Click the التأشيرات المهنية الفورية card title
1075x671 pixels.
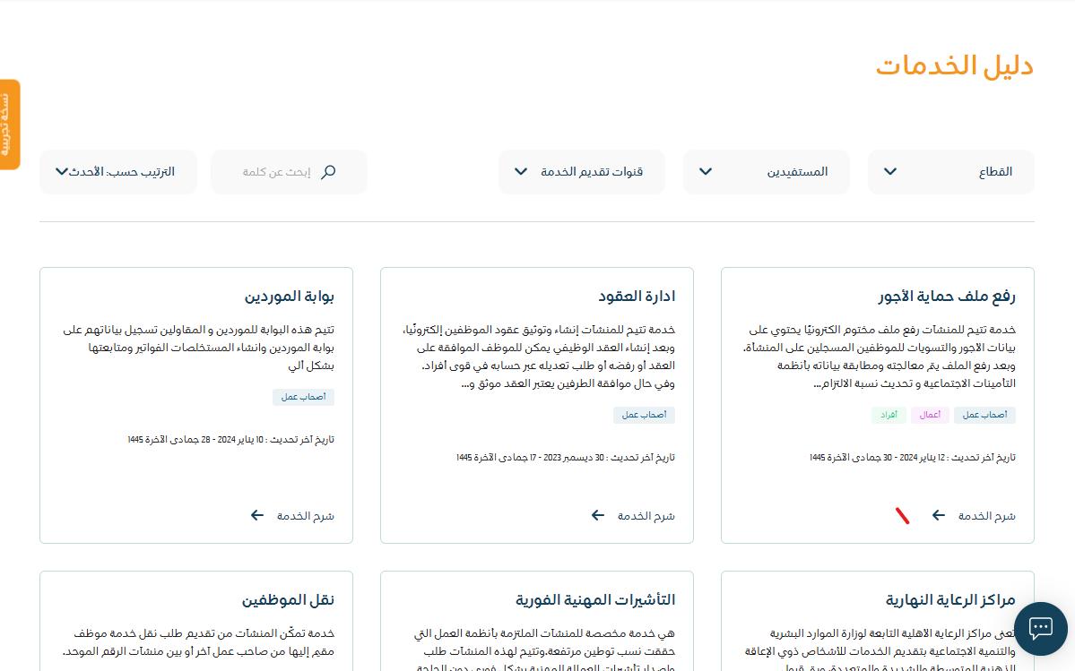(x=595, y=600)
